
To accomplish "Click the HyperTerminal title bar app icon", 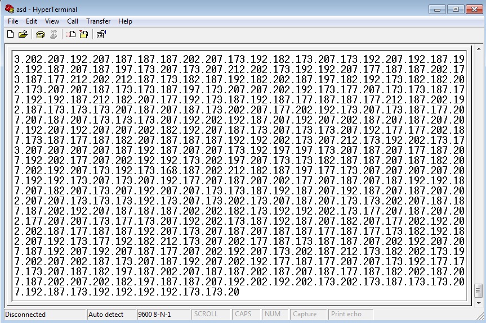I will (x=10, y=9).
